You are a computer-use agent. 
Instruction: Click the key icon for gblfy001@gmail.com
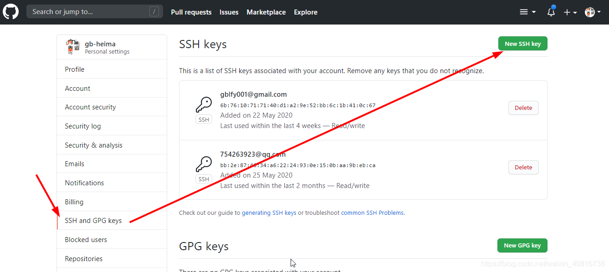click(204, 105)
